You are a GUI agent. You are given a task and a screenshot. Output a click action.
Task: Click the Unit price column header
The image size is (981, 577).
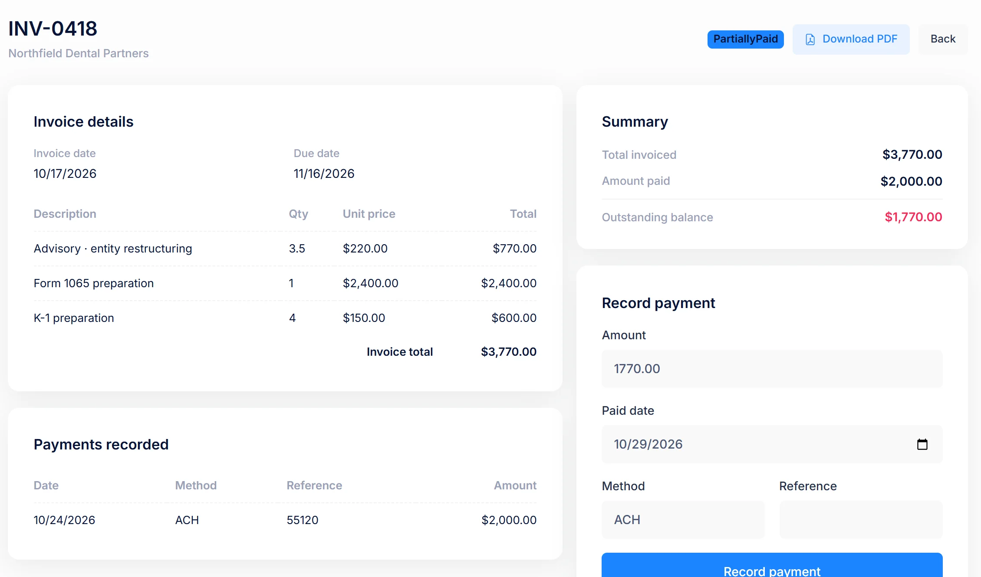369,214
